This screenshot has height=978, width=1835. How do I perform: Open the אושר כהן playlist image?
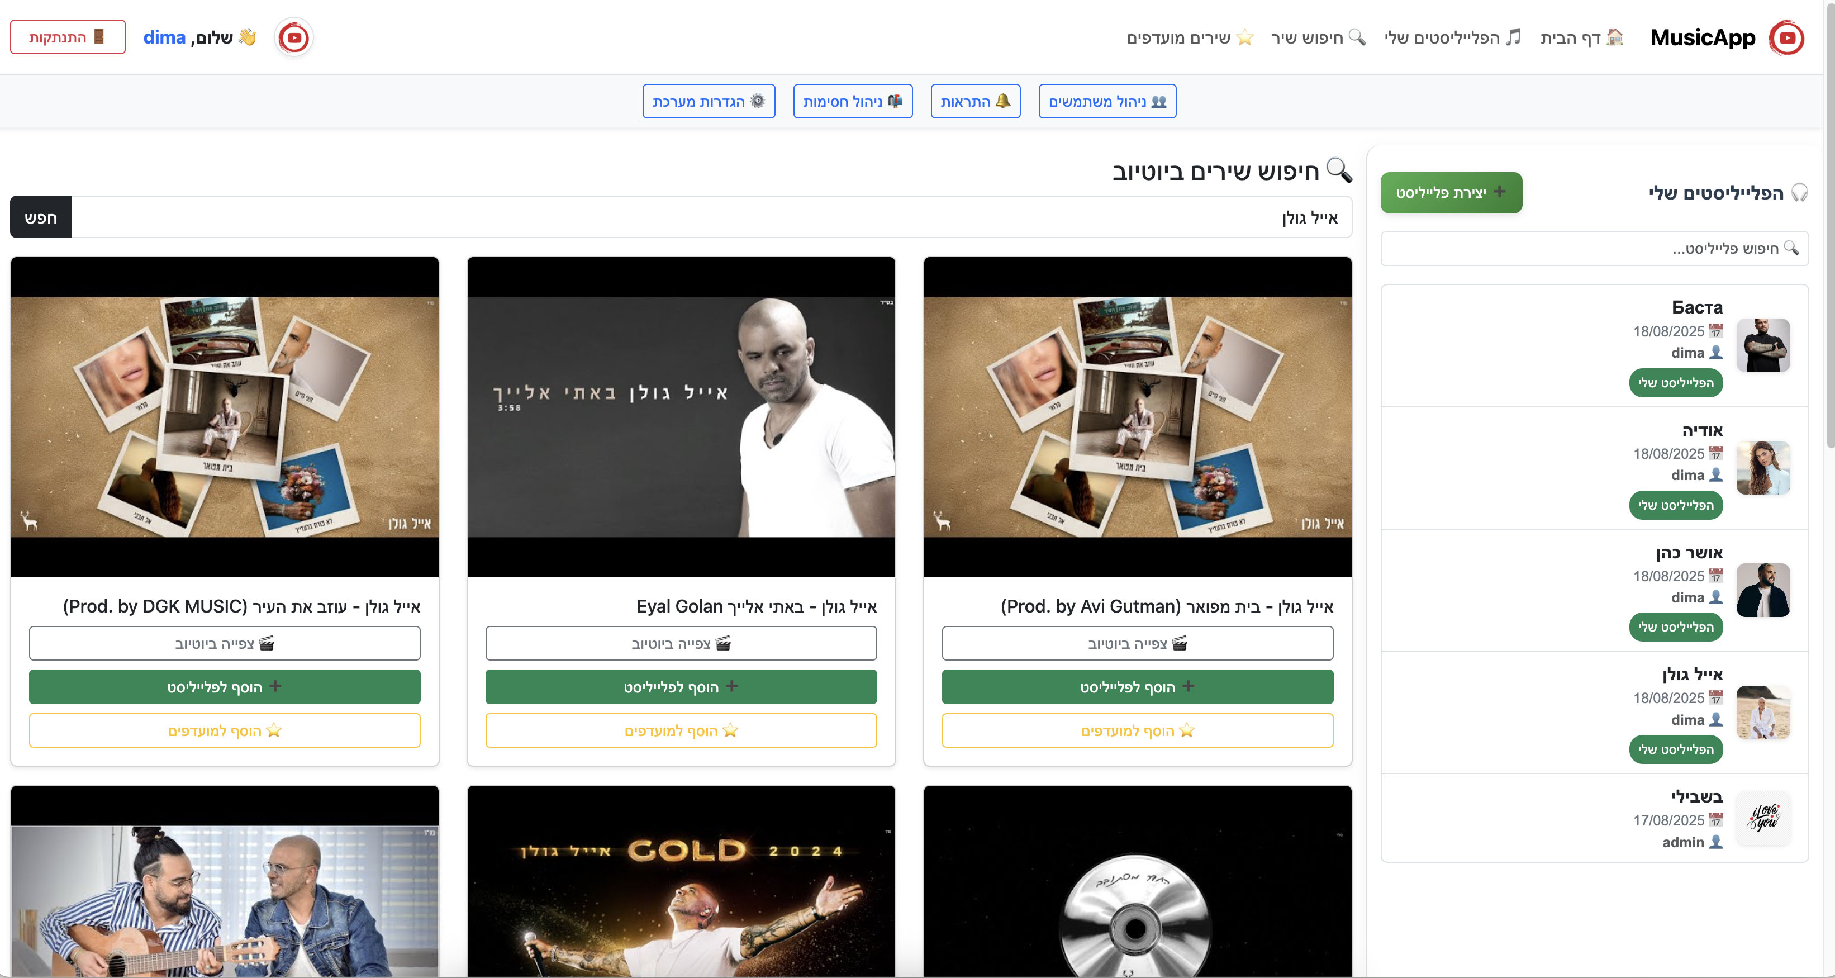click(x=1762, y=590)
